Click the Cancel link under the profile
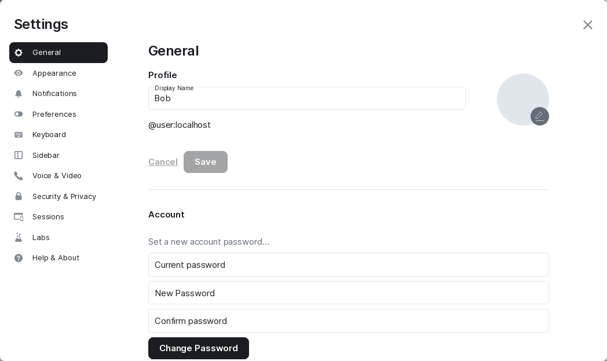 (163, 162)
